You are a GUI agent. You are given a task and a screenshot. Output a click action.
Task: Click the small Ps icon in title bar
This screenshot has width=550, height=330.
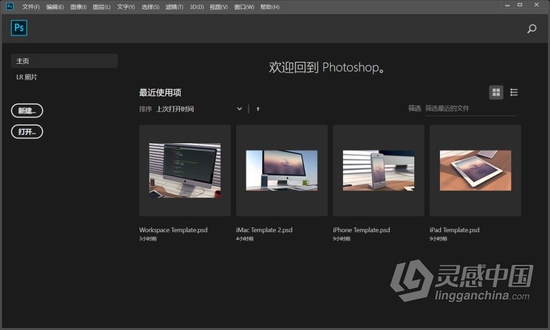coord(10,6)
